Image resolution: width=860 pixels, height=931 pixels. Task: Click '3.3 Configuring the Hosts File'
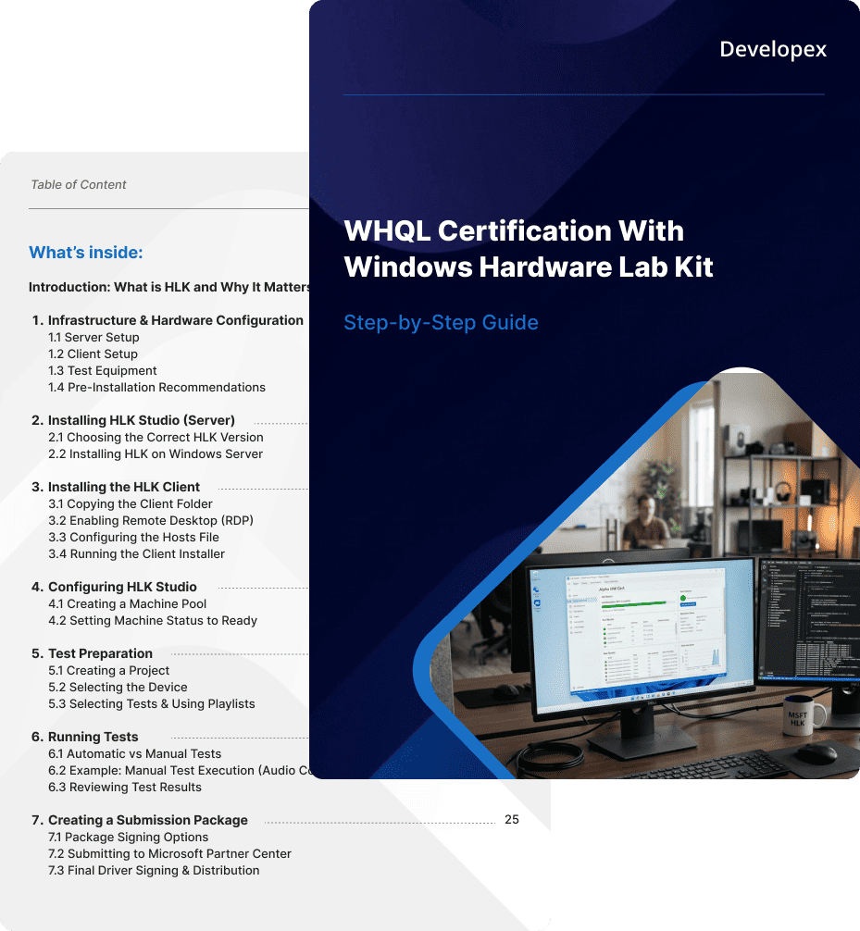[x=133, y=537]
